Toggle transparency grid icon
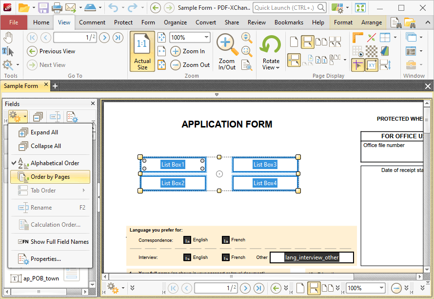 (x=372, y=51)
